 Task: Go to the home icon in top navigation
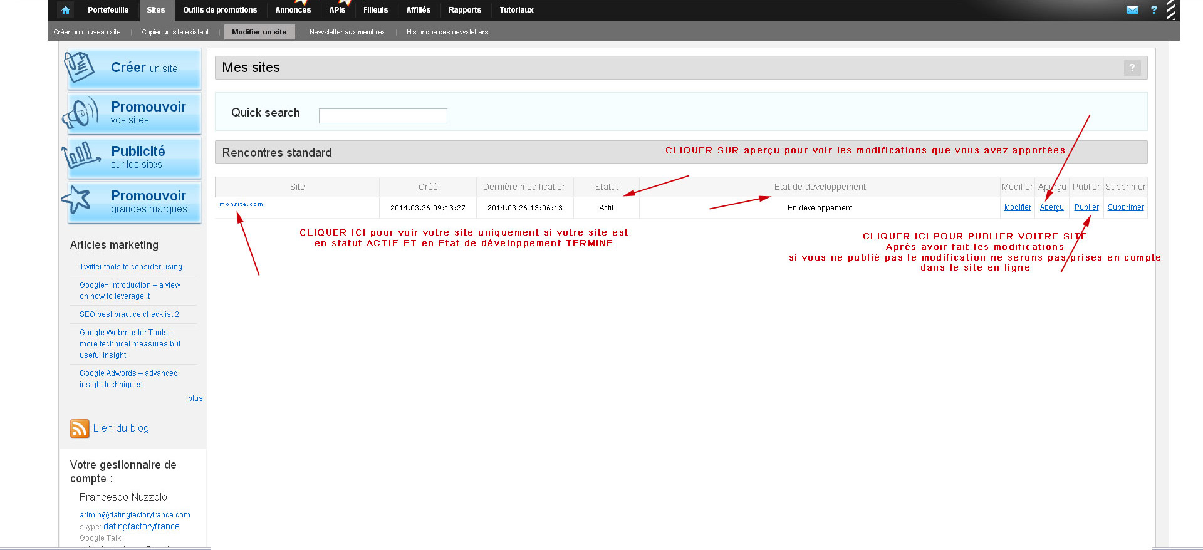point(66,10)
